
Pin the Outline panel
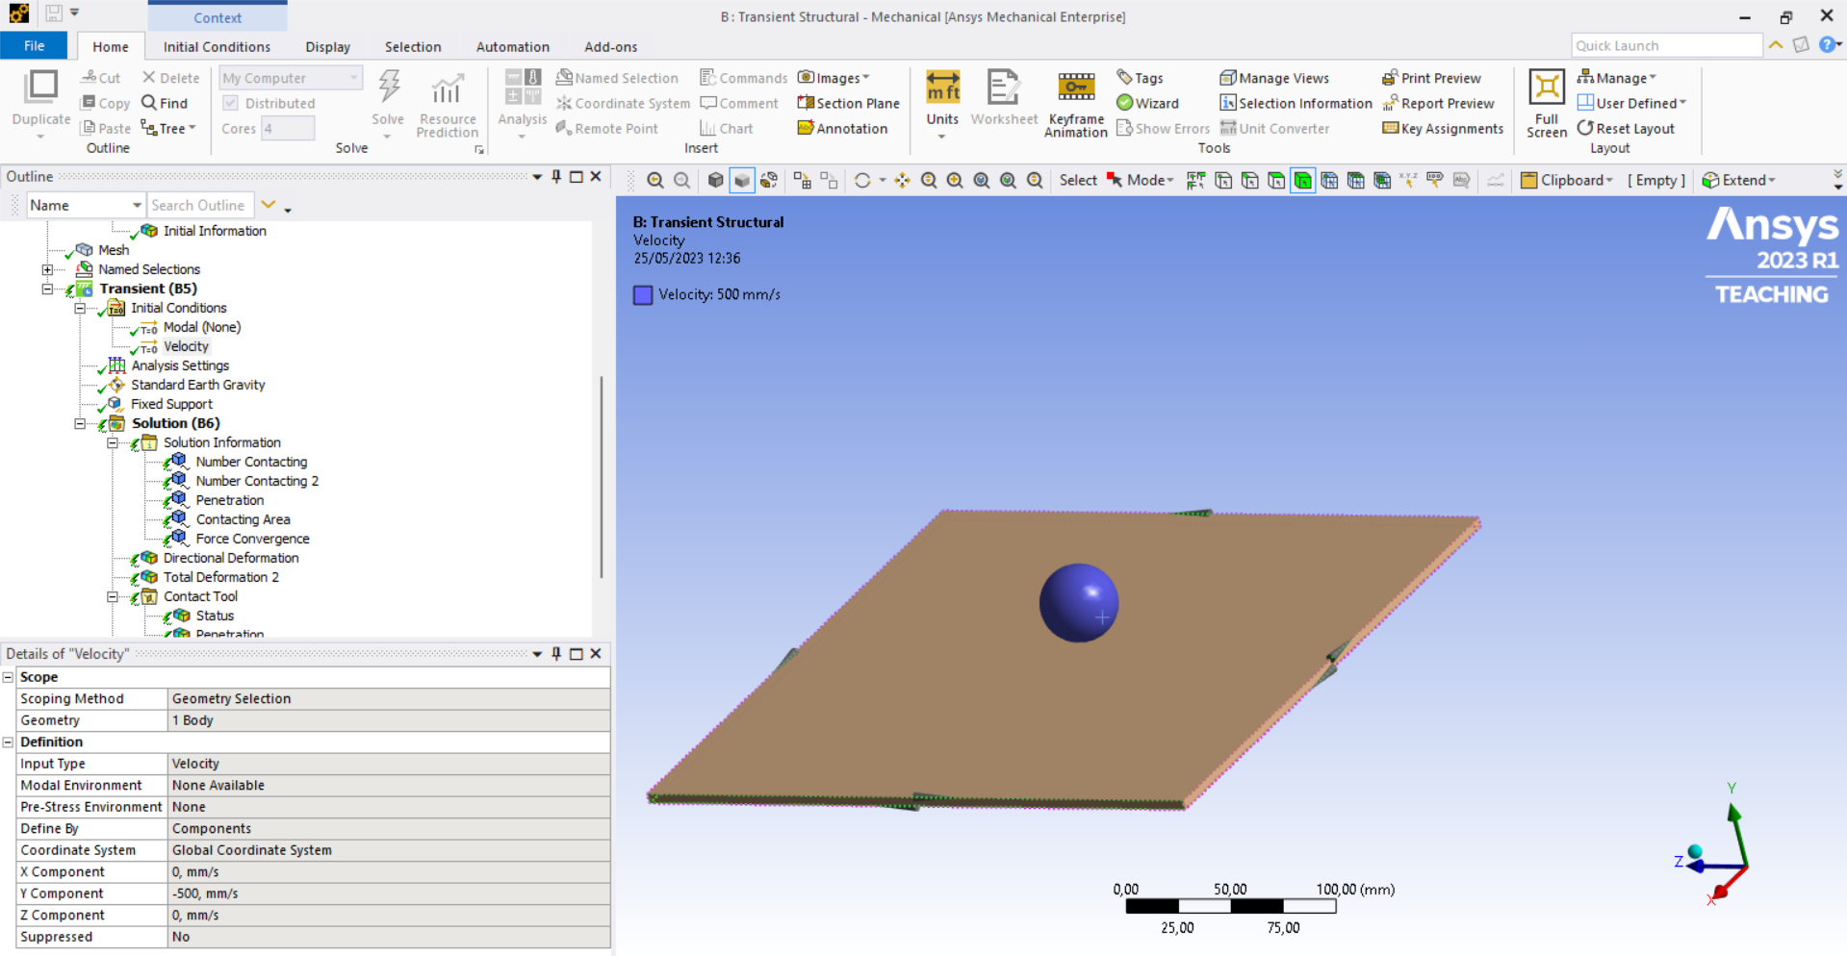(556, 176)
